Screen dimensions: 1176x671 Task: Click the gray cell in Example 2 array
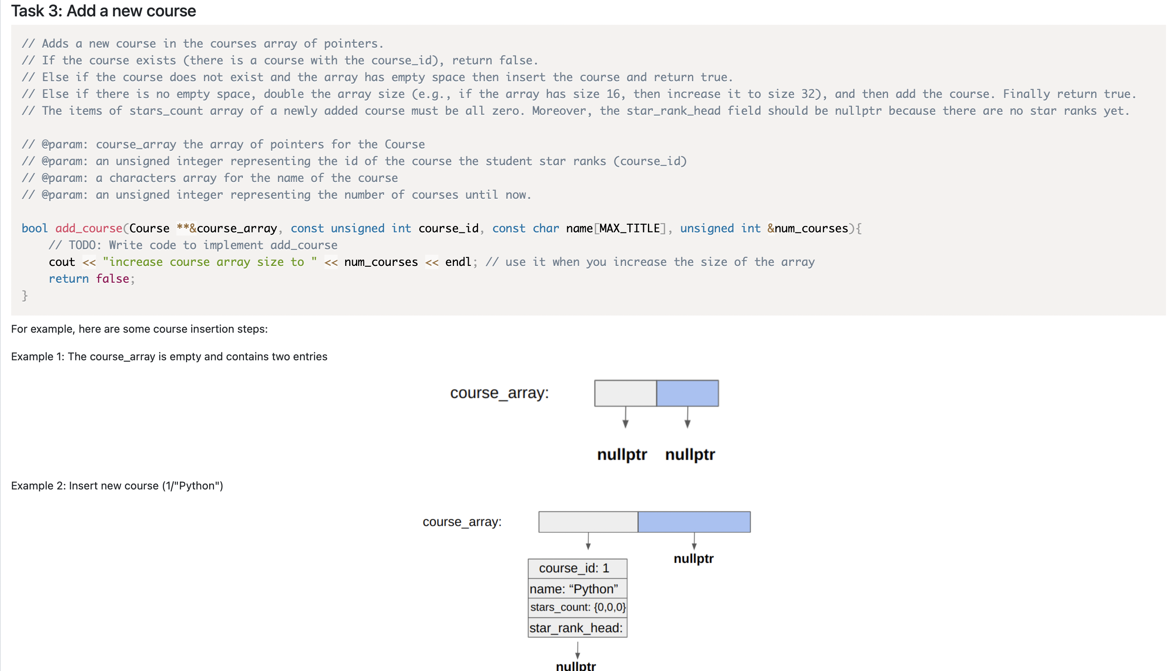click(x=588, y=522)
